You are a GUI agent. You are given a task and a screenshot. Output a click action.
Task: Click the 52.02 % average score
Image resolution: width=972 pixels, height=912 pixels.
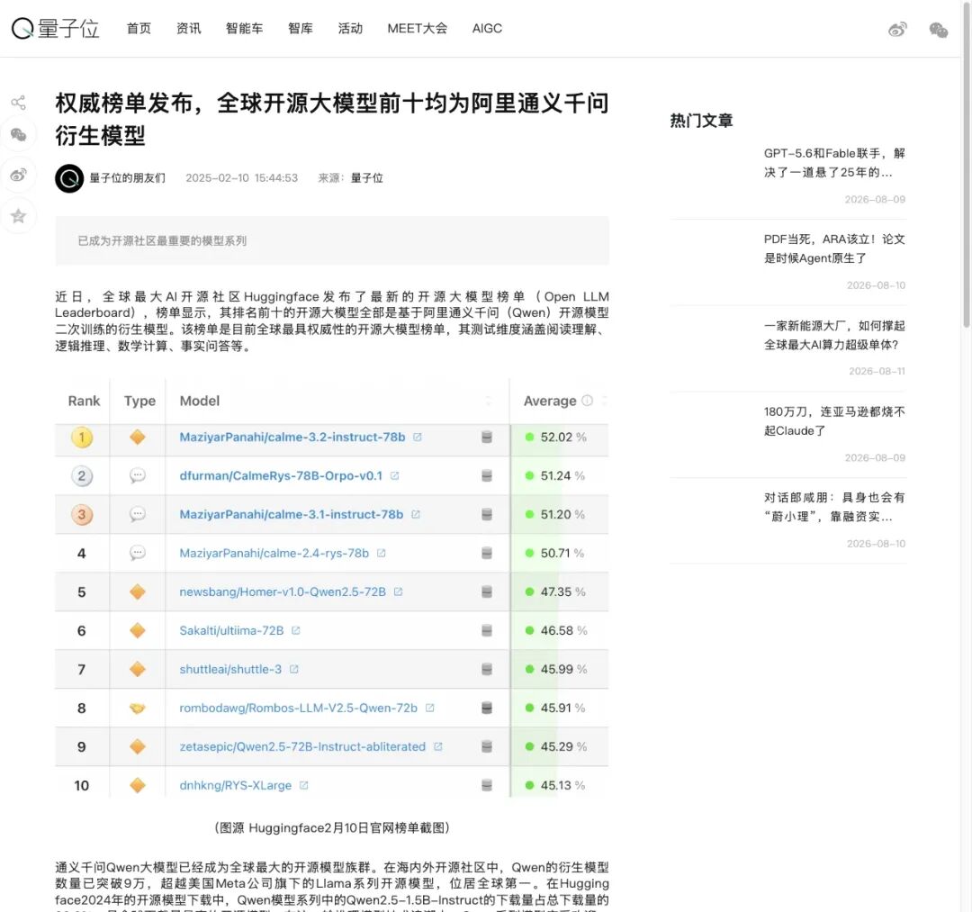[x=562, y=437]
